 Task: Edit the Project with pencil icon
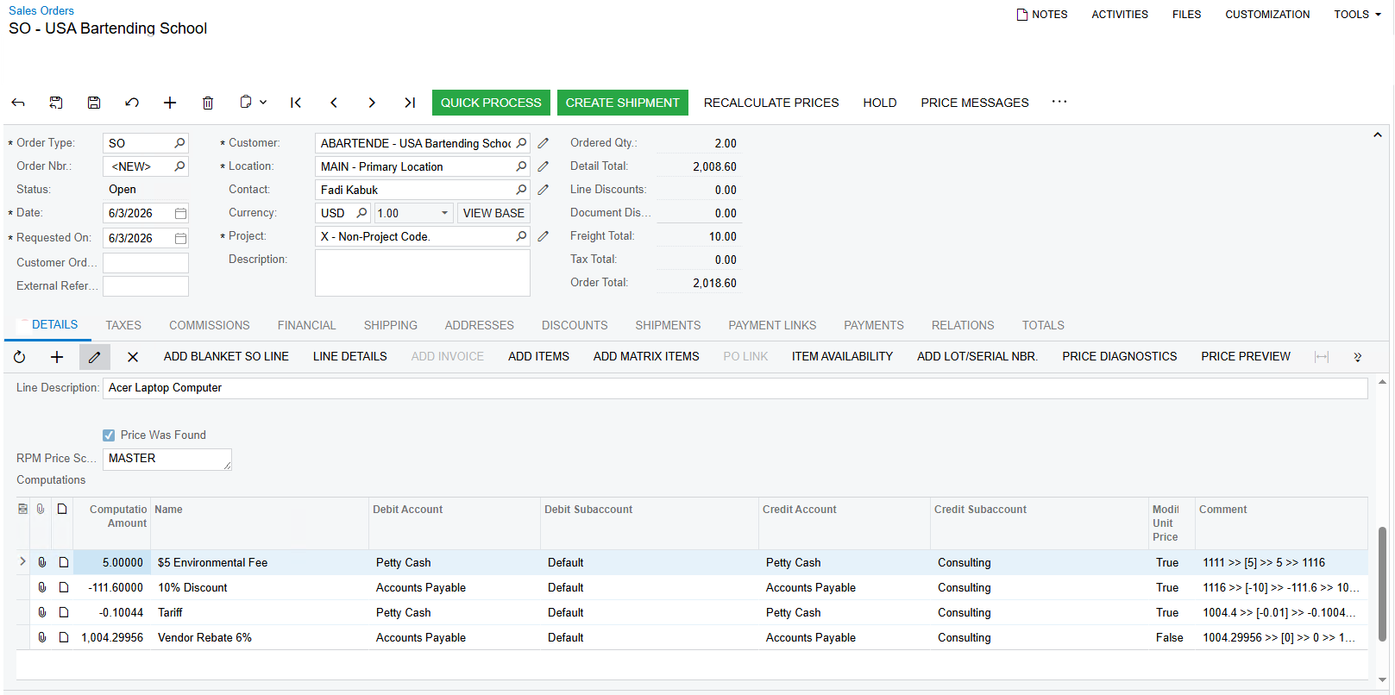pos(544,236)
